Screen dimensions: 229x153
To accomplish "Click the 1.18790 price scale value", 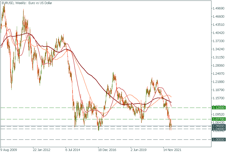I will coord(218,90).
